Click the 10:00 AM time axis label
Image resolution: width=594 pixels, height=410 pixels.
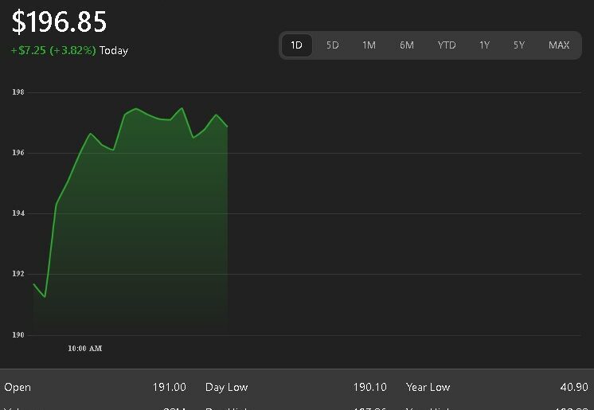[x=84, y=349]
